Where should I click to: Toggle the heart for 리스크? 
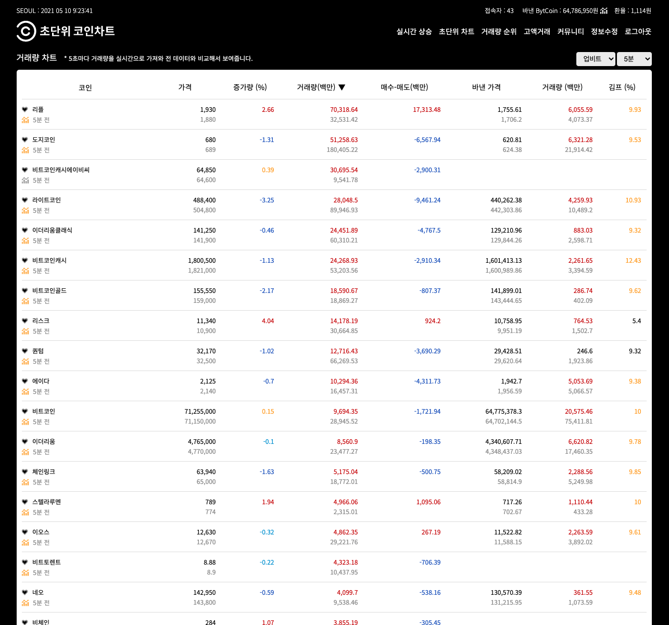25,321
